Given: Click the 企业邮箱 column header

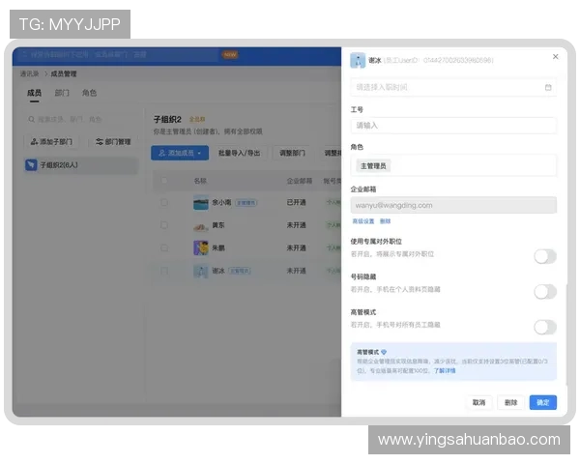Looking at the screenshot, I should 300,181.
